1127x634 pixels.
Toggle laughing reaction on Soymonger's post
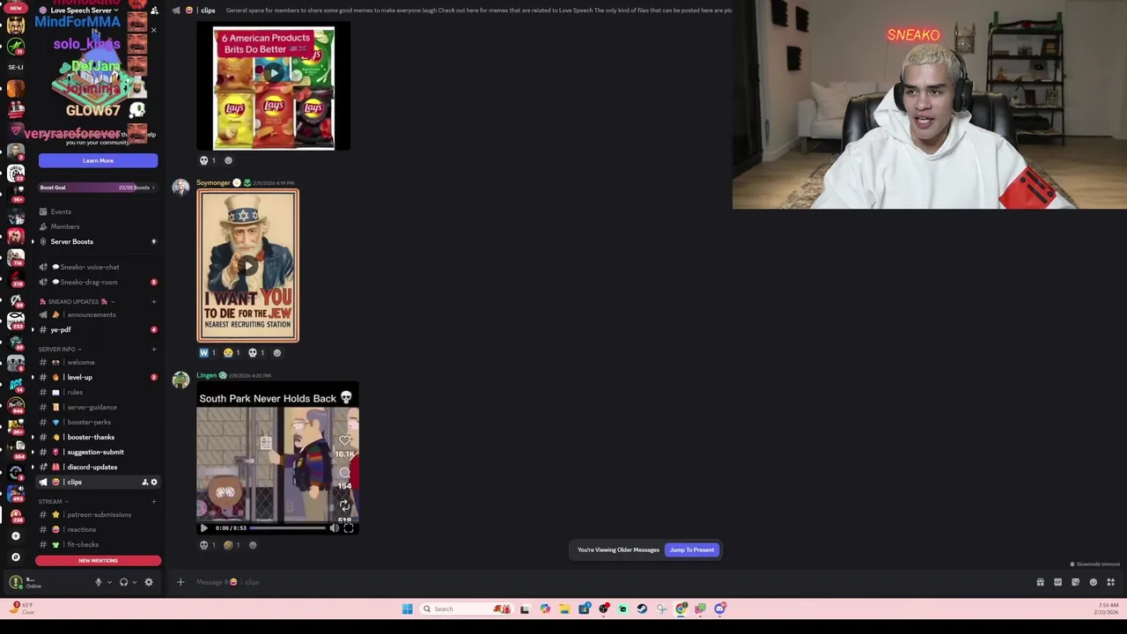[232, 353]
